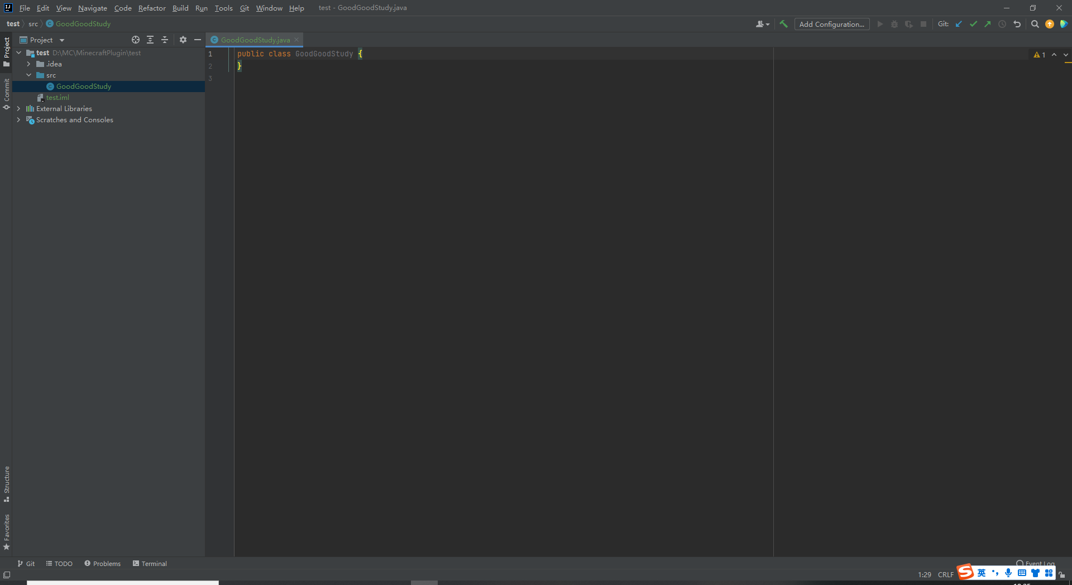
Task: Select GoodGoodStudy class in project tree
Action: pyautogui.click(x=84, y=86)
